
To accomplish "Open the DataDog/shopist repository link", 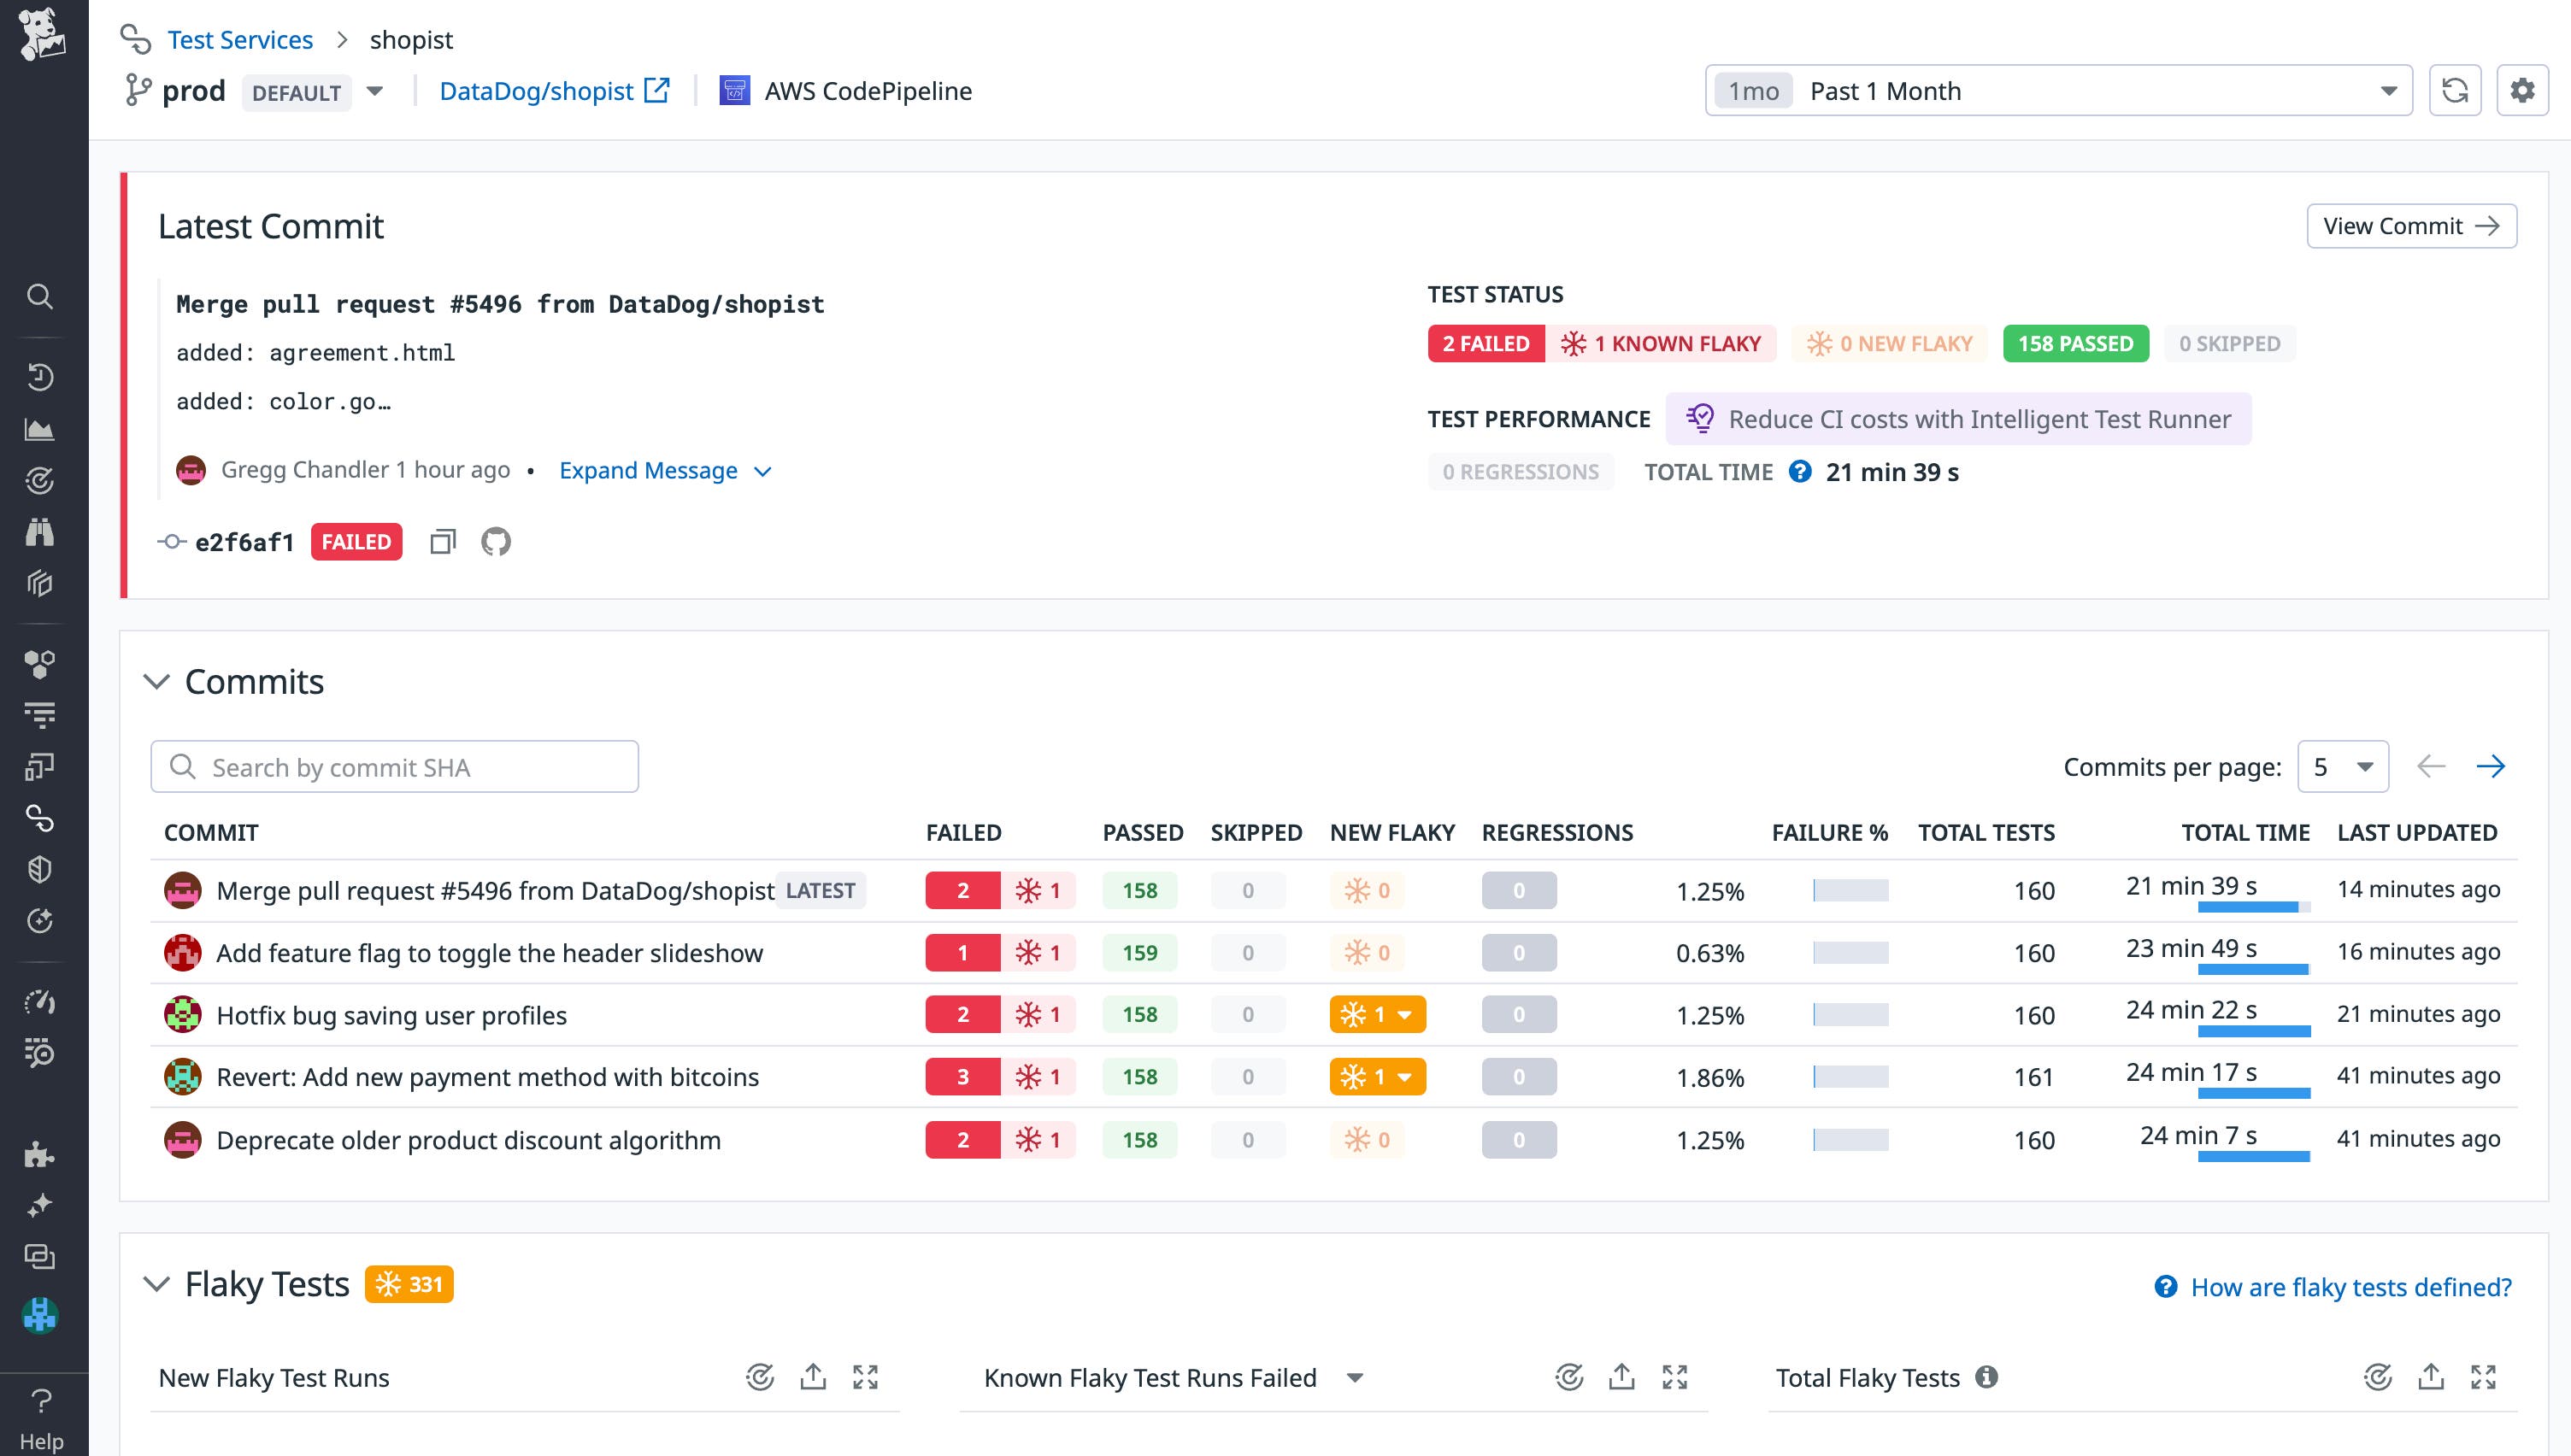I will coord(537,90).
